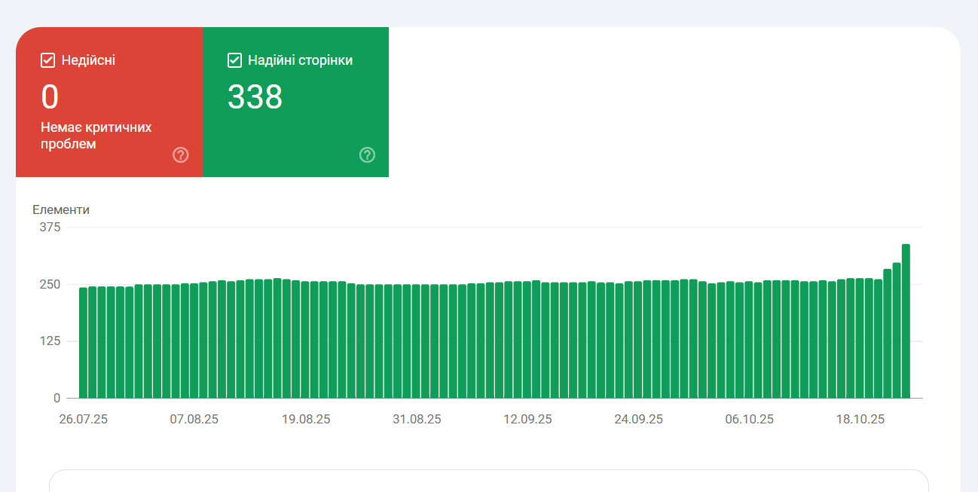Screen dimensions: 978x492
Task: Click the Немає критичних проблем text
Action: click(x=96, y=136)
